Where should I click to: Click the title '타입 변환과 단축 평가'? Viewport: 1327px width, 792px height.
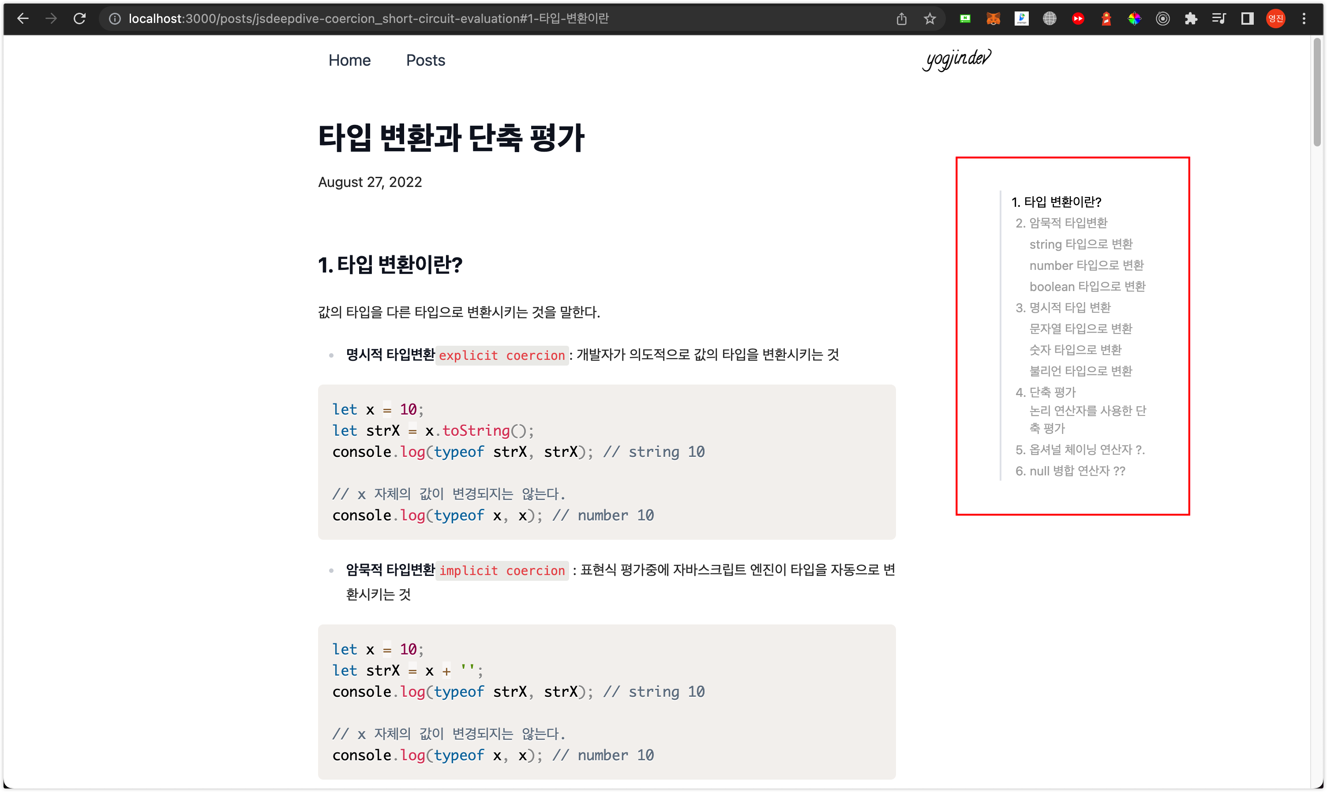coord(451,138)
